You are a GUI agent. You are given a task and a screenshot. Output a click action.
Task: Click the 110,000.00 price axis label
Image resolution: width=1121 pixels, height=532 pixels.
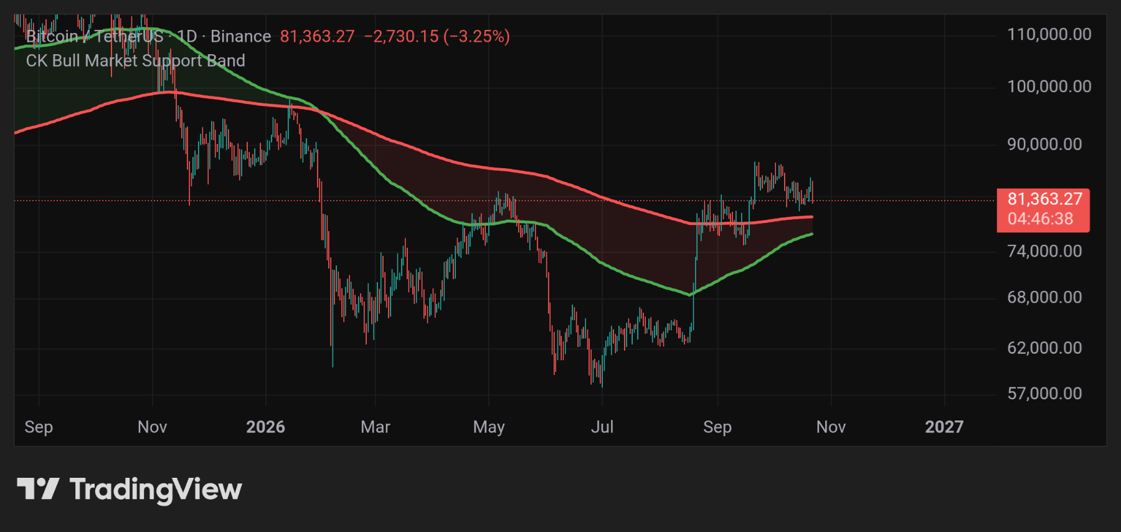[1049, 34]
